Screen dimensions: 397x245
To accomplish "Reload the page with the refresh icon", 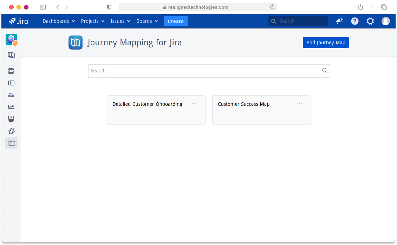I will tap(272, 7).
